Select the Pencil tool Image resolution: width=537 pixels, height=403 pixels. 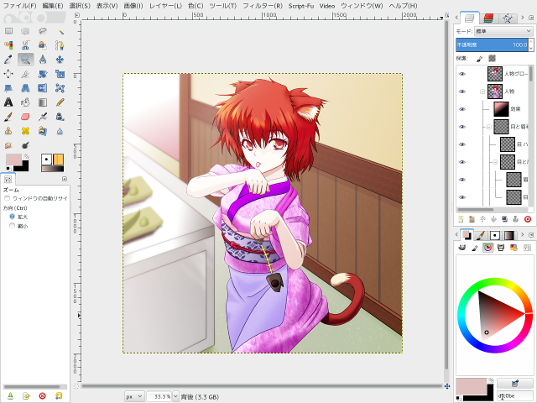tap(60, 102)
